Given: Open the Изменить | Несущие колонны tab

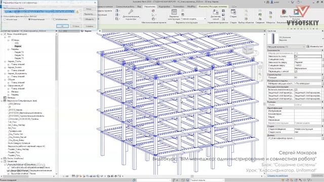Looking at the screenshot, I should [213, 7].
